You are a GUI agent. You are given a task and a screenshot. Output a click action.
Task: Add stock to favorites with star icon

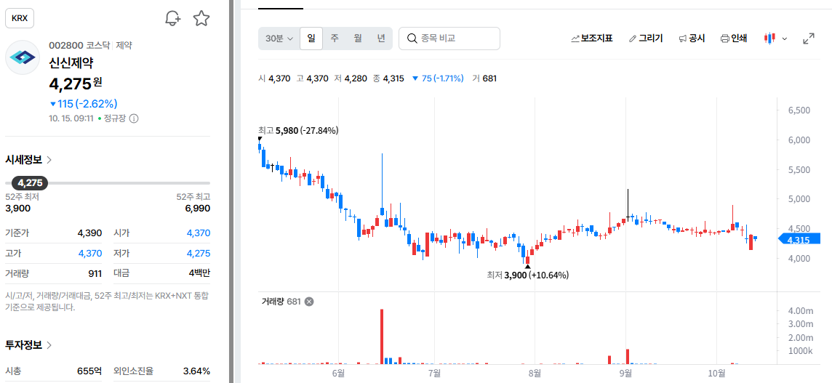[201, 19]
